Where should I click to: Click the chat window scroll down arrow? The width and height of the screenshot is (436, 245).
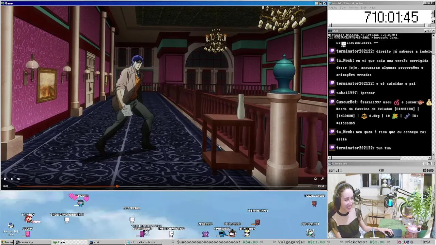click(433, 154)
